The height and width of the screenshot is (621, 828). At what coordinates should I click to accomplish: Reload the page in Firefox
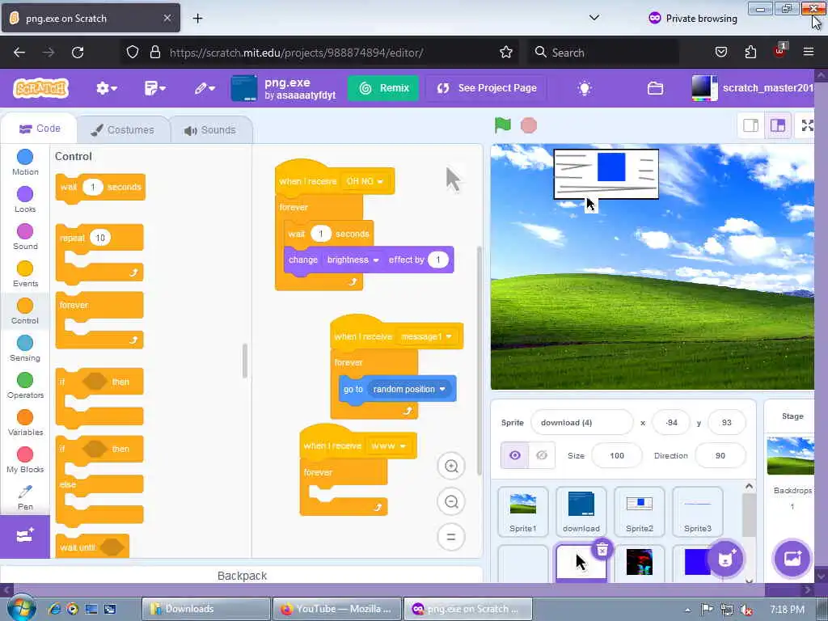tap(78, 53)
